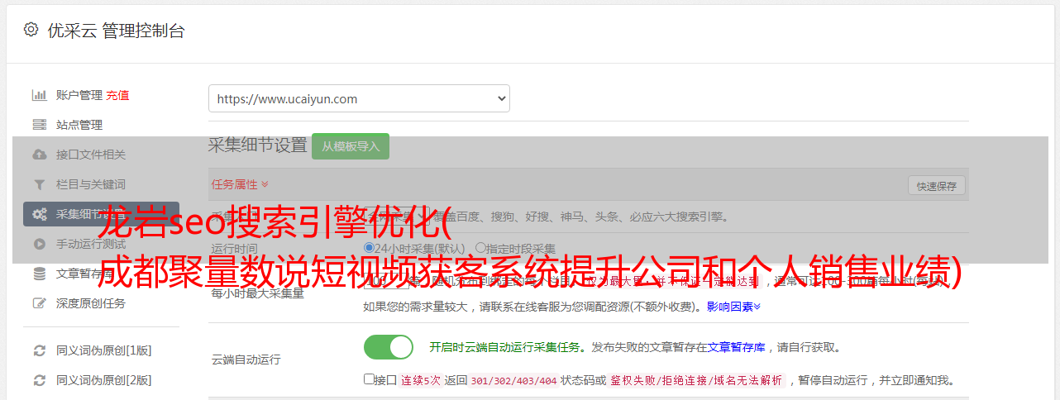
Task: Click the 文章暂存库 link in the description
Action: (x=736, y=347)
